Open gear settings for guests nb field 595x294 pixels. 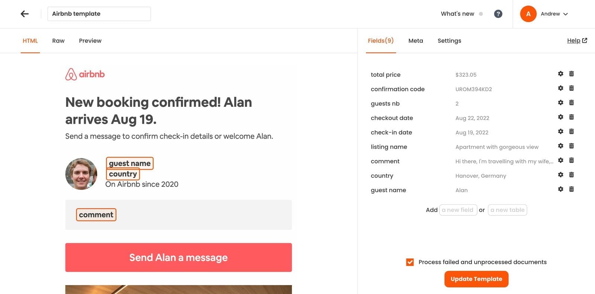tap(560, 103)
